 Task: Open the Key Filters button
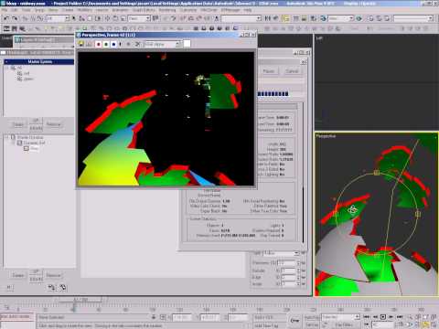click(x=344, y=325)
